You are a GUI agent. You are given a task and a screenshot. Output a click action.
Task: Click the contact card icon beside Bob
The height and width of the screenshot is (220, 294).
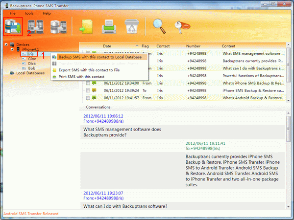(24, 68)
